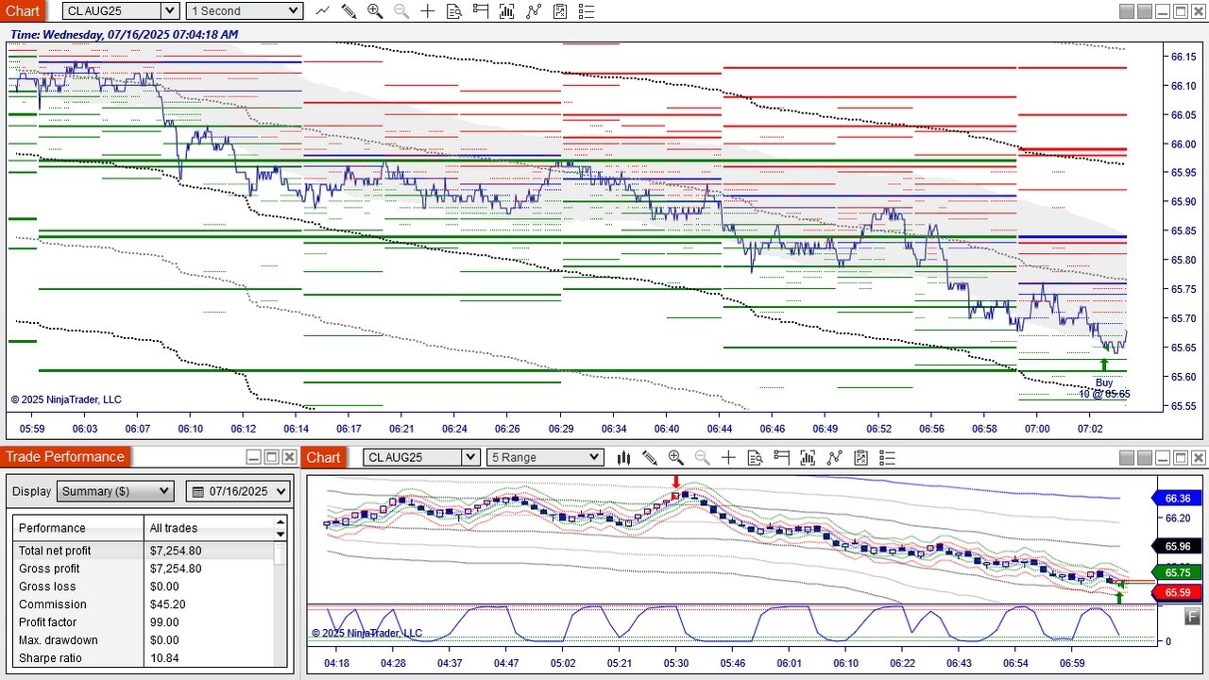The width and height of the screenshot is (1209, 680).
Task: Select the Trade Performance tab
Action: click(65, 457)
